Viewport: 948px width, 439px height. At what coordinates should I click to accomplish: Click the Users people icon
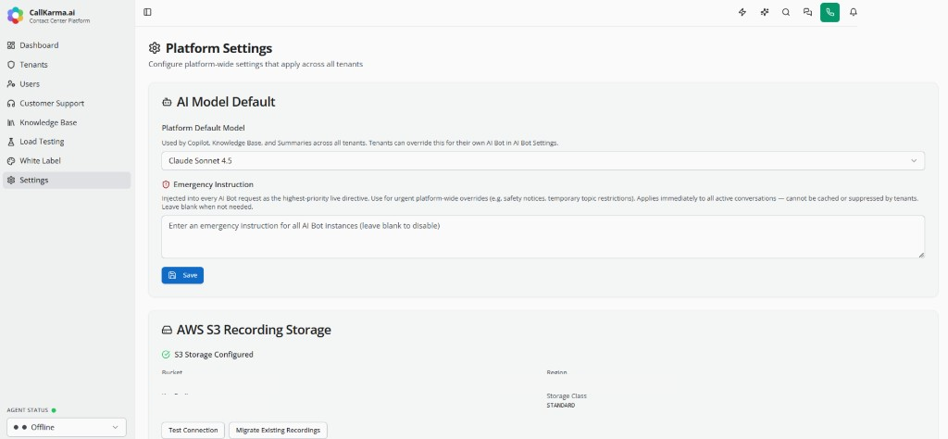[11, 84]
